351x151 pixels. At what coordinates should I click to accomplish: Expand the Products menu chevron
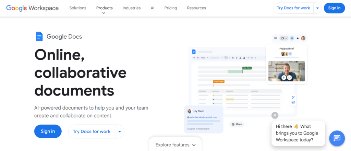104,13
